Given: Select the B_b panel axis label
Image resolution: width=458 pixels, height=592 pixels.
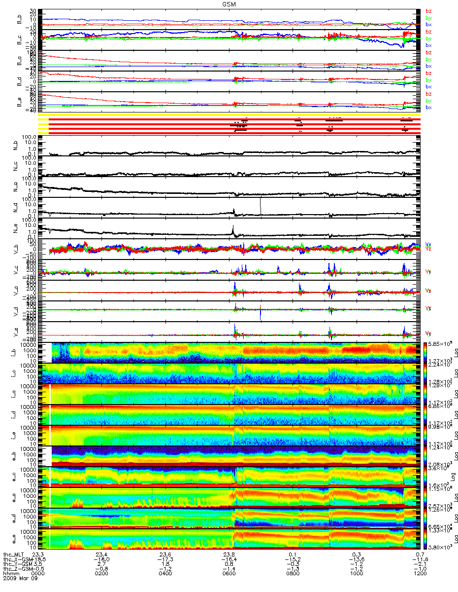Looking at the screenshot, I should tap(20, 19).
